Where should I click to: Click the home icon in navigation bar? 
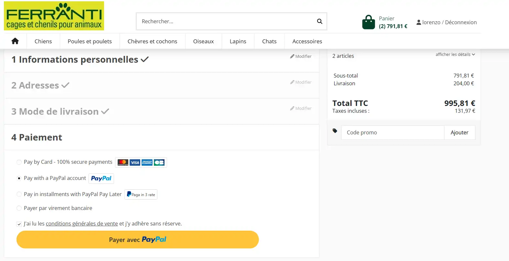(15, 41)
